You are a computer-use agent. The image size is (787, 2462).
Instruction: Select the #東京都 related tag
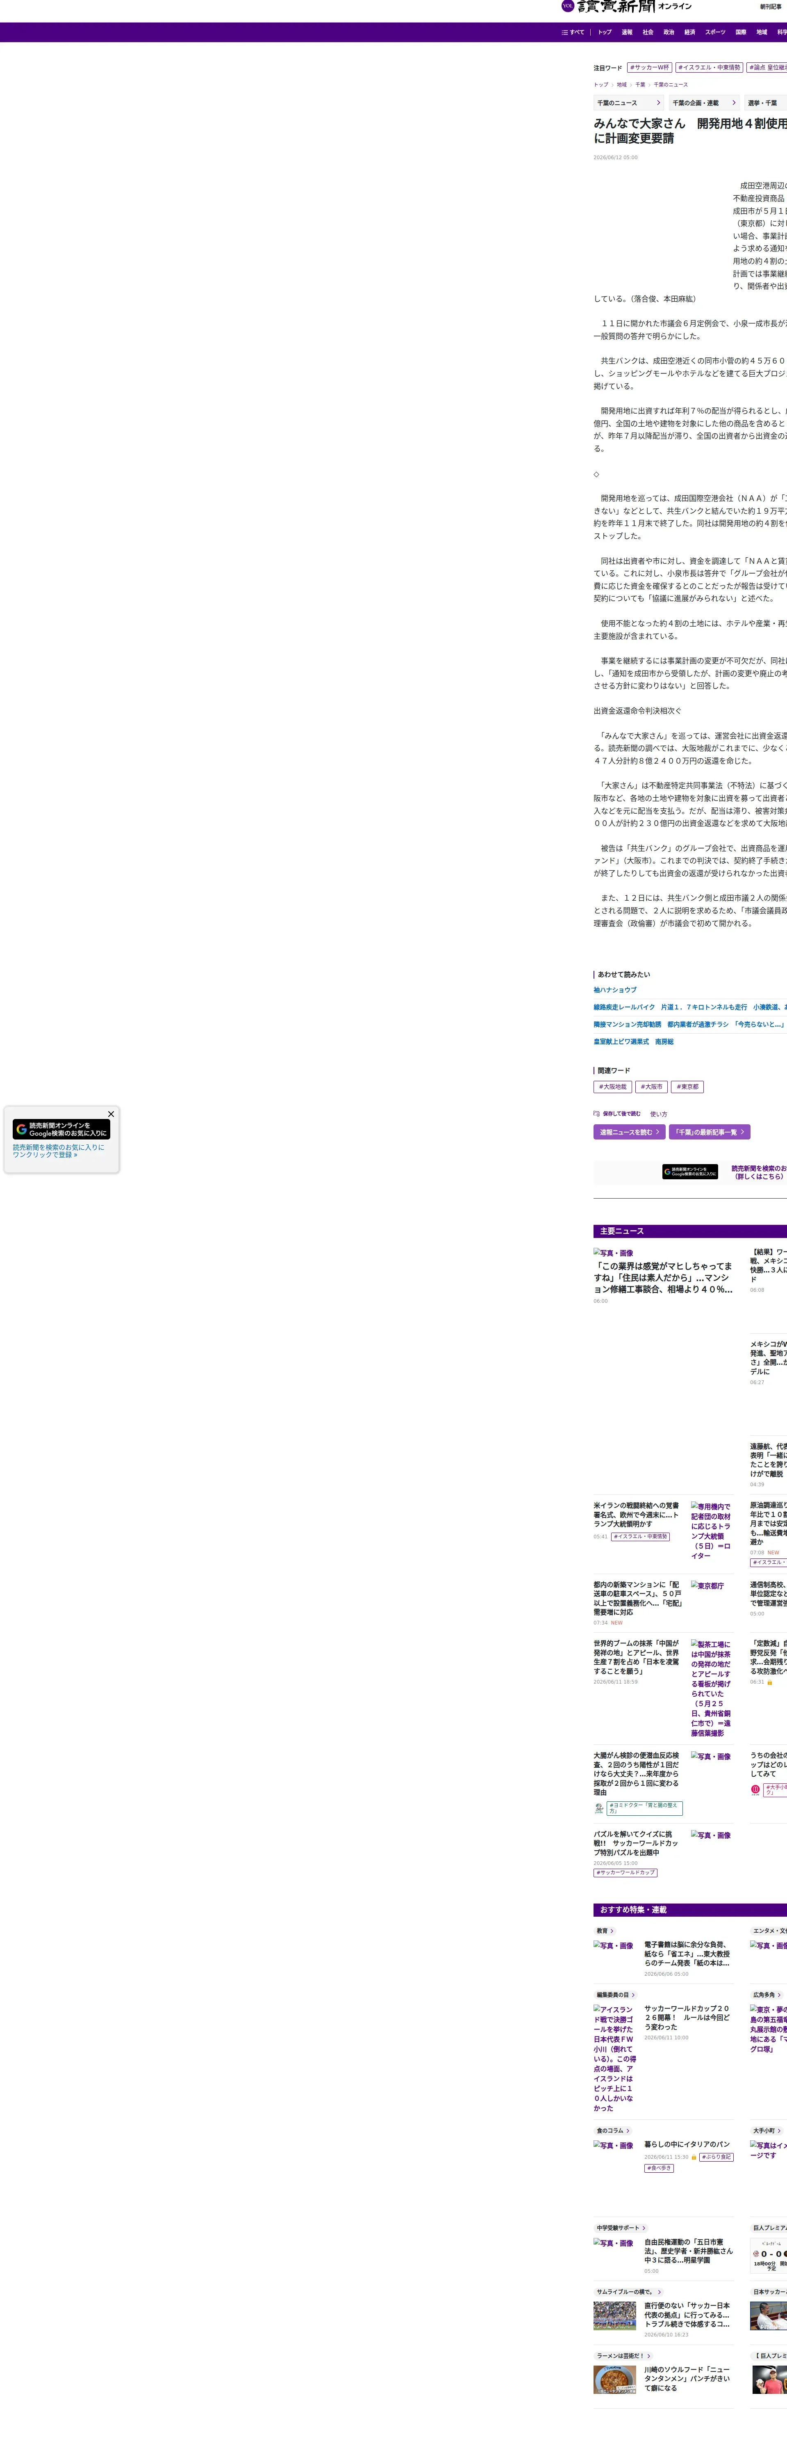688,1087
